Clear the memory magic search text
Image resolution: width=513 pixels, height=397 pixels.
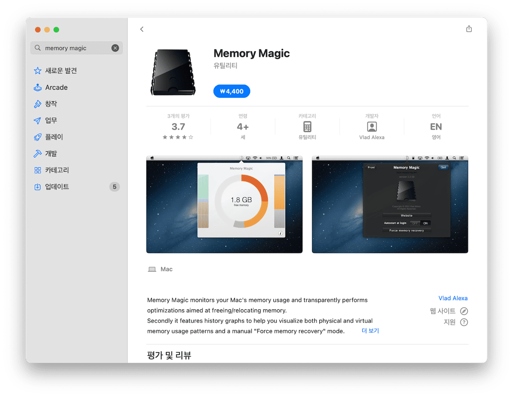115,48
